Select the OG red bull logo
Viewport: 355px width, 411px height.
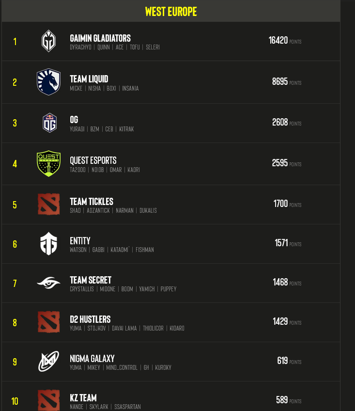[x=48, y=123]
